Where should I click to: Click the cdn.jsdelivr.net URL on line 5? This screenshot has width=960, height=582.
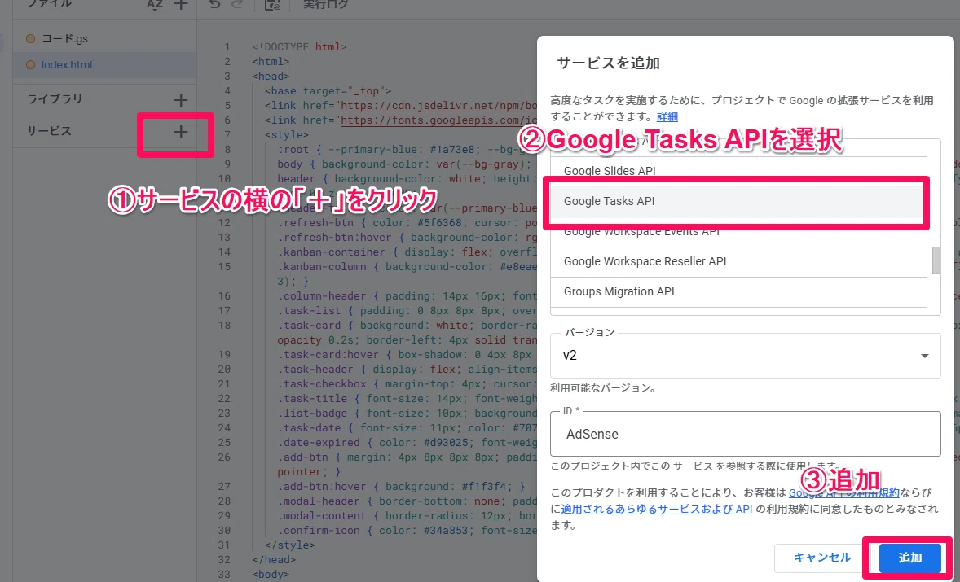tap(438, 105)
